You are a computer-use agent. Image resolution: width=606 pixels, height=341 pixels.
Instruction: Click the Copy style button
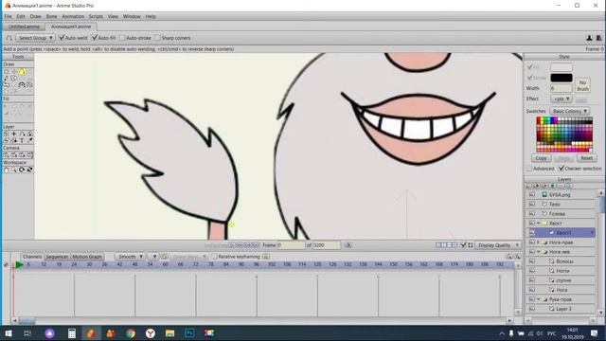click(x=541, y=158)
